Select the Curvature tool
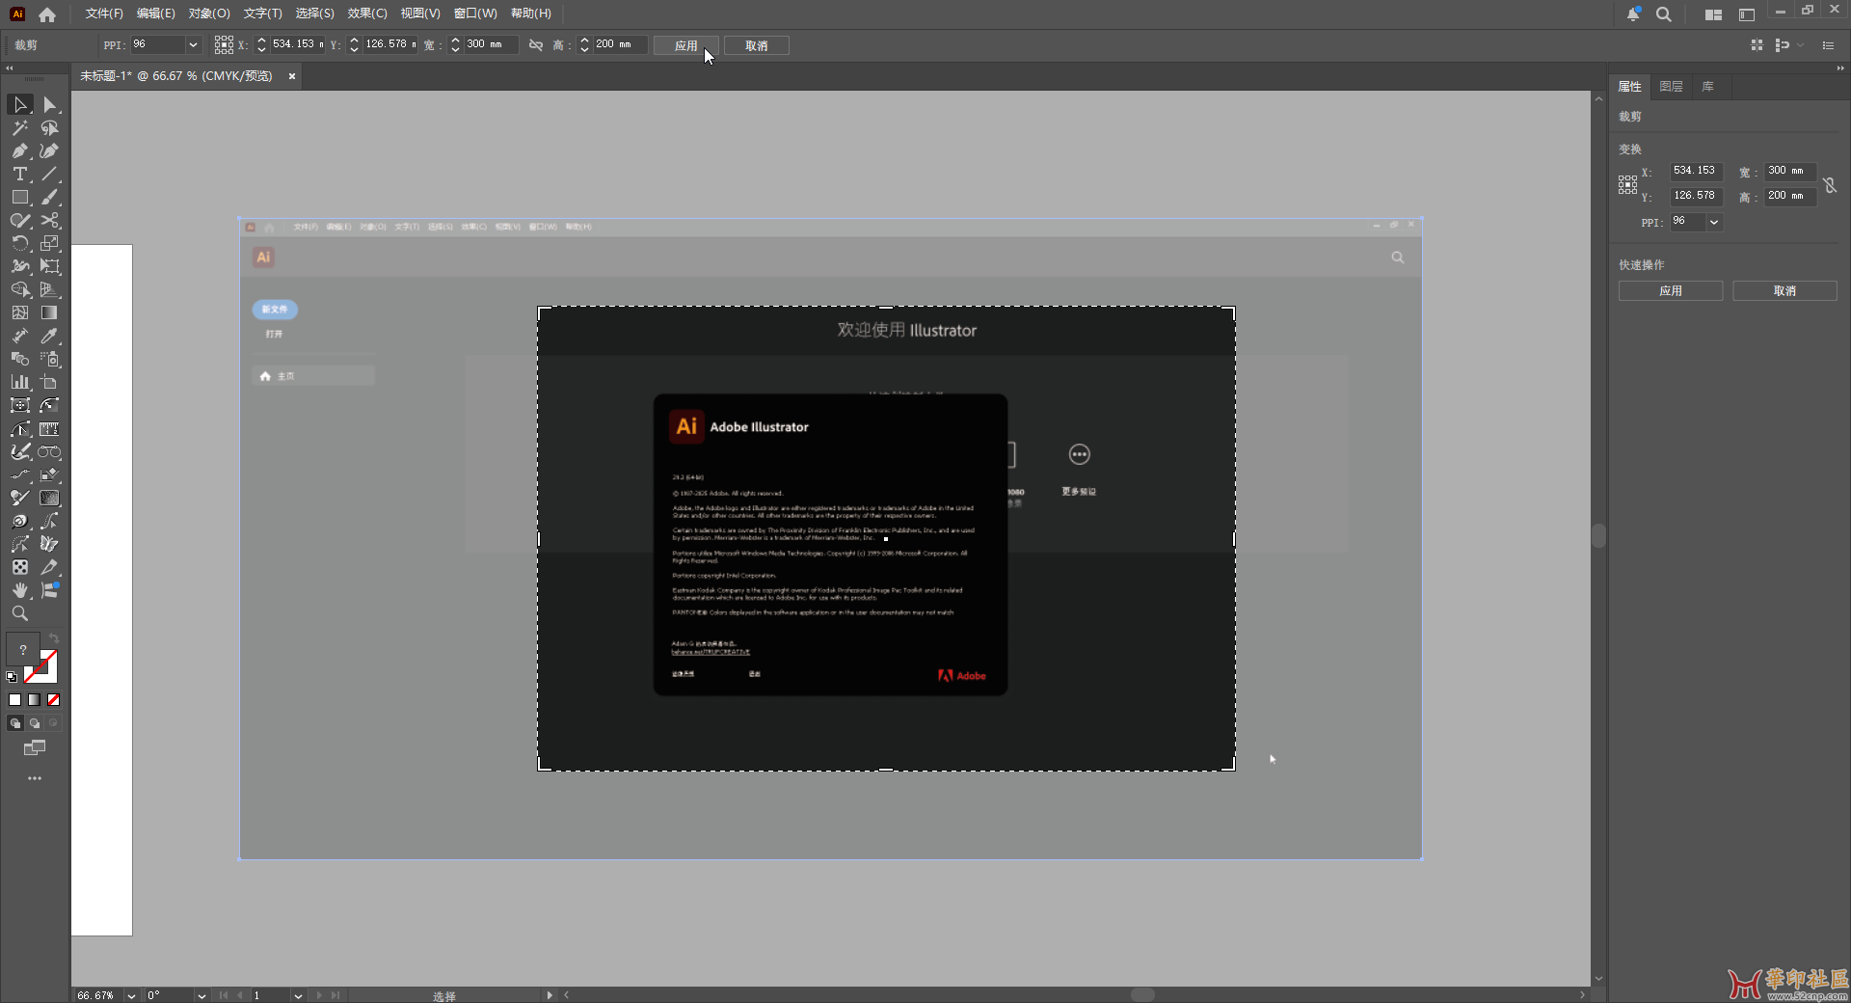The width and height of the screenshot is (1851, 1003). (x=50, y=150)
